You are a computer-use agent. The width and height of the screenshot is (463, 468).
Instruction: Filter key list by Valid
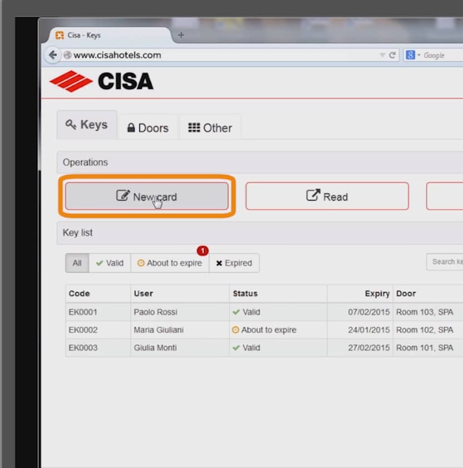point(109,263)
